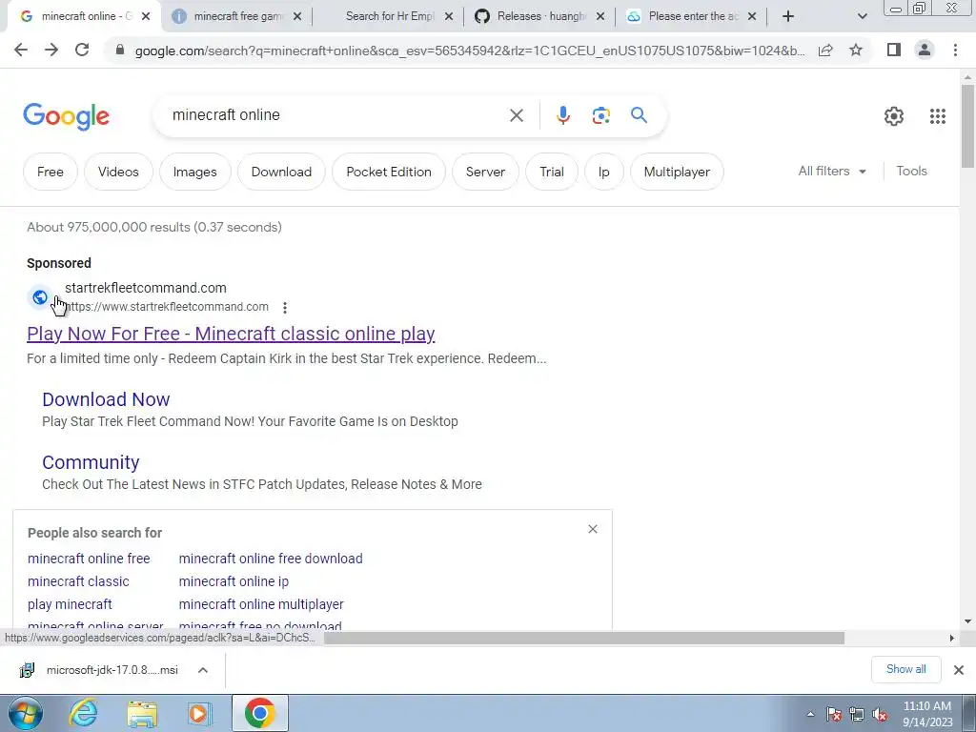This screenshot has width=976, height=732.
Task: Submit search with the magnifier icon
Action: pos(639,115)
